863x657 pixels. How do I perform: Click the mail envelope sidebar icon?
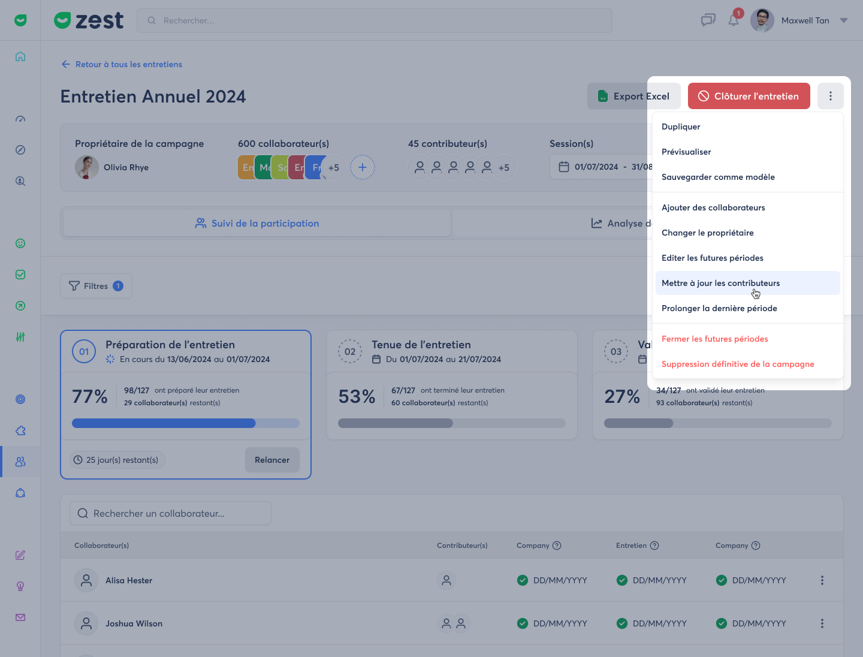[20, 617]
